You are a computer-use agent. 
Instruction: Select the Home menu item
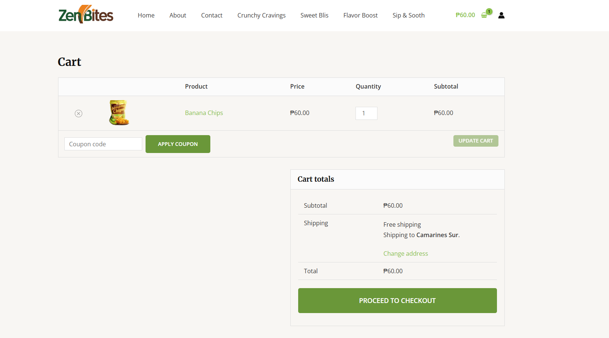coord(146,15)
